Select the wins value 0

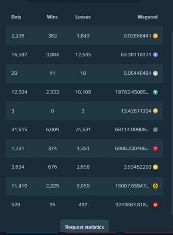point(53,111)
